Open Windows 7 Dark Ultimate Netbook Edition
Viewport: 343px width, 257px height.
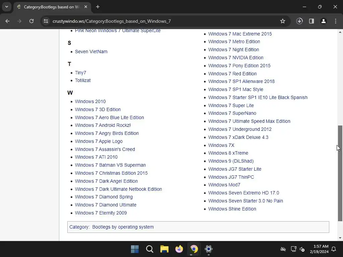118,189
